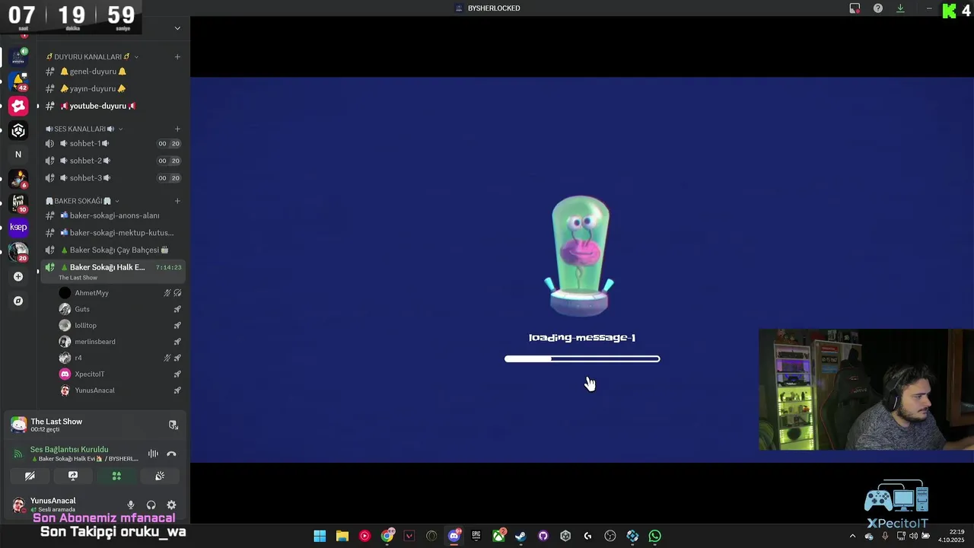Open the soundboard icon
Image resolution: width=974 pixels, height=548 pixels.
160,476
